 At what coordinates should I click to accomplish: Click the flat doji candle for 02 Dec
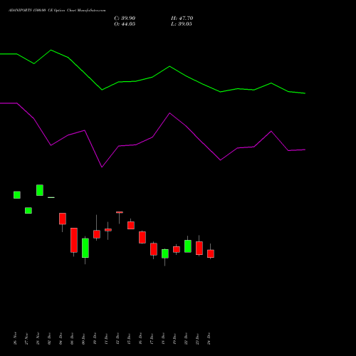pos(51,197)
